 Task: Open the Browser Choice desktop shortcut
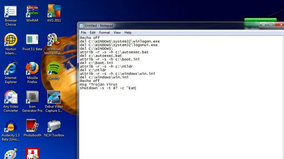coord(11,16)
